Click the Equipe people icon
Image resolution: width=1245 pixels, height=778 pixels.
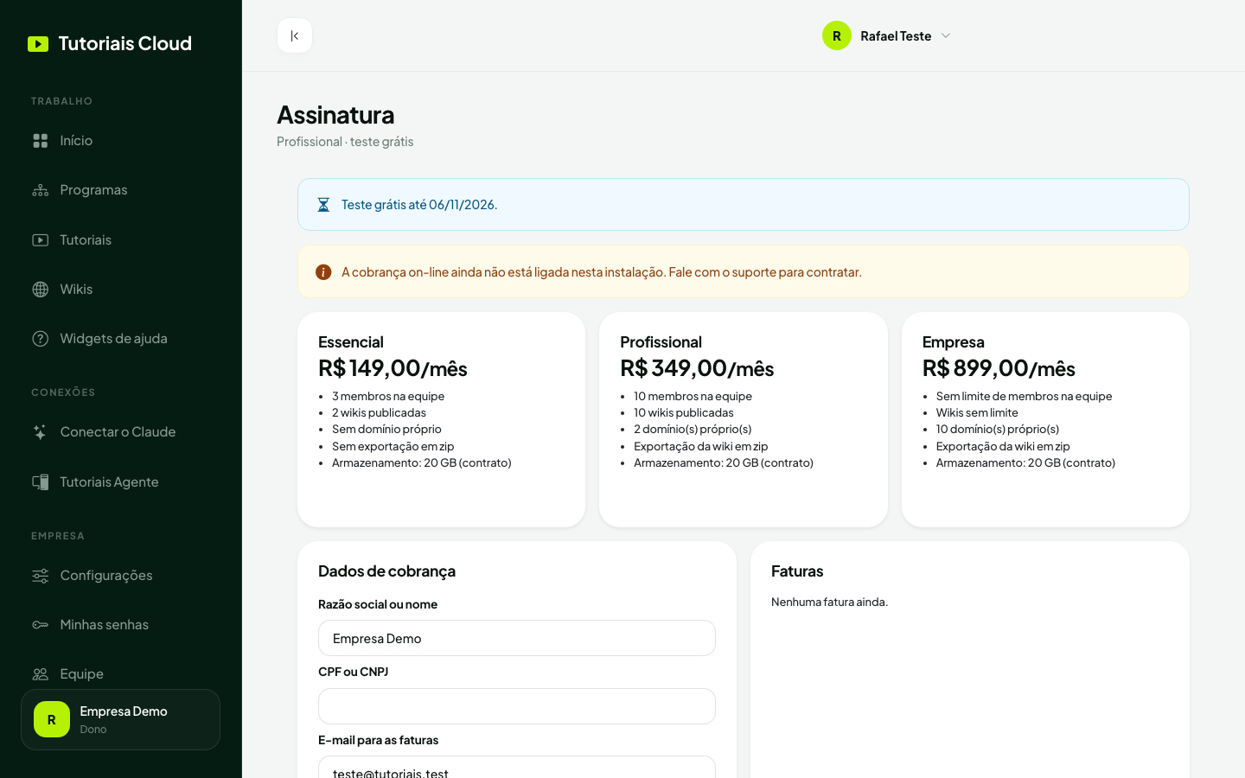(41, 674)
